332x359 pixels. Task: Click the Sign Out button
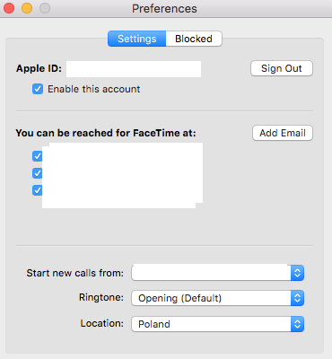pos(282,68)
